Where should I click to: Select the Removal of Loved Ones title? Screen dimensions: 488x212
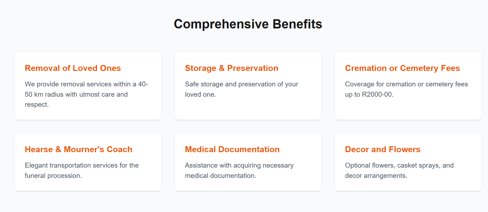click(x=73, y=68)
